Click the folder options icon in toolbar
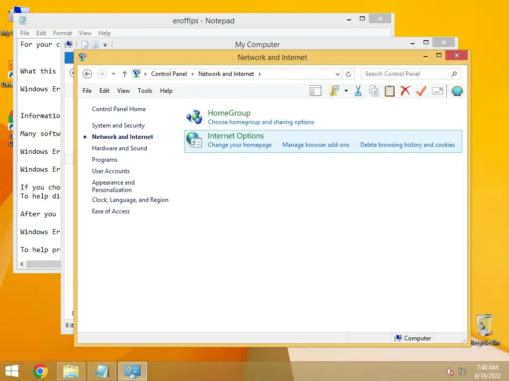This screenshot has height=381, width=509. tap(334, 91)
